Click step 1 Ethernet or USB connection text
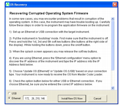The image size is (120, 105). pos(49,32)
